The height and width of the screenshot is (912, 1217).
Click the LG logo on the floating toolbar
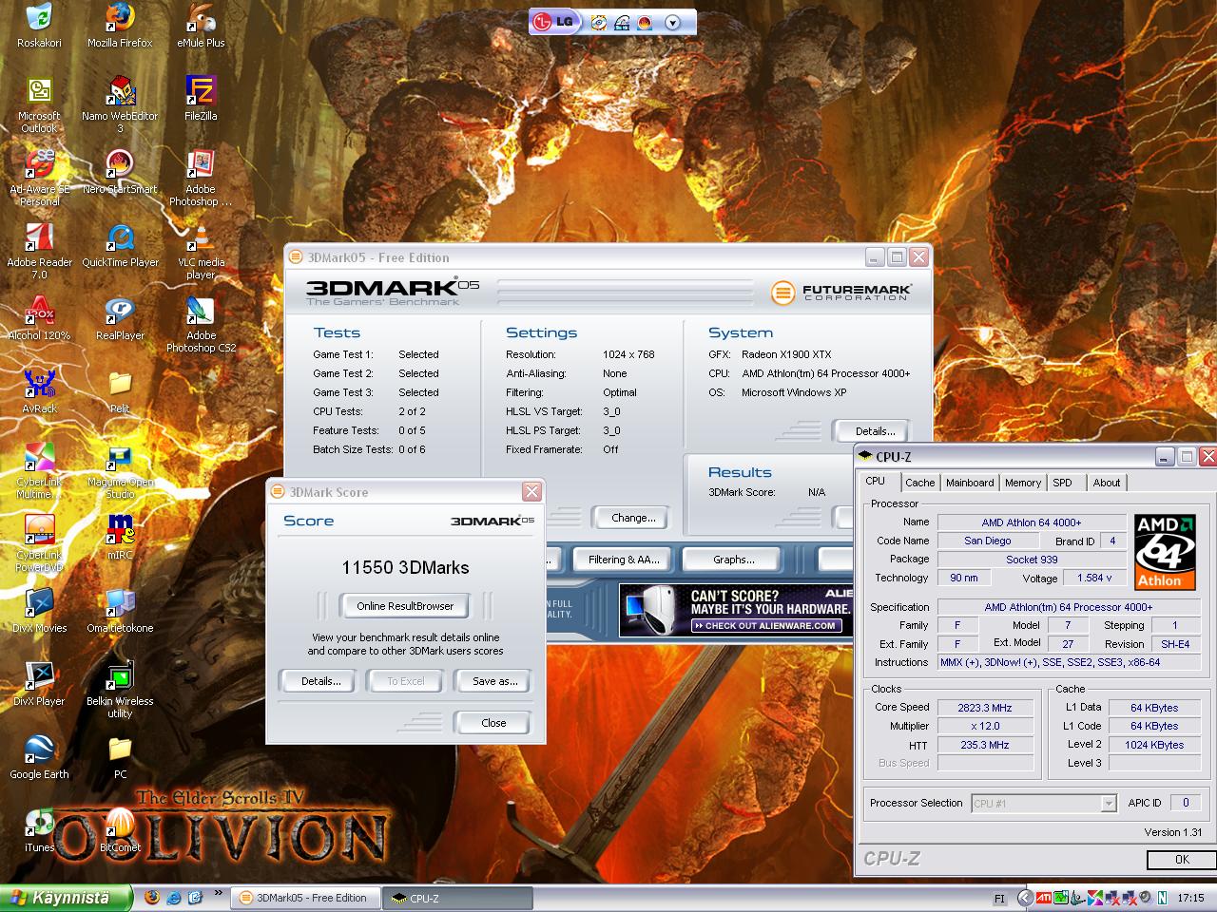pos(554,22)
